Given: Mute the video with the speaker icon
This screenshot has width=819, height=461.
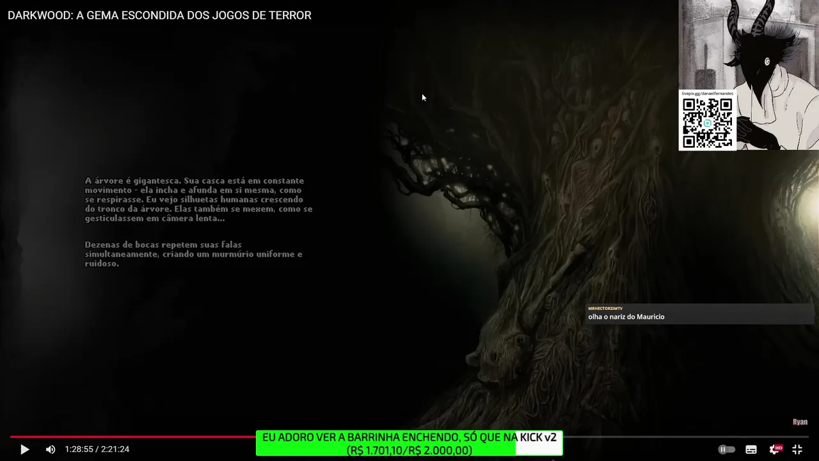Looking at the screenshot, I should [x=51, y=449].
